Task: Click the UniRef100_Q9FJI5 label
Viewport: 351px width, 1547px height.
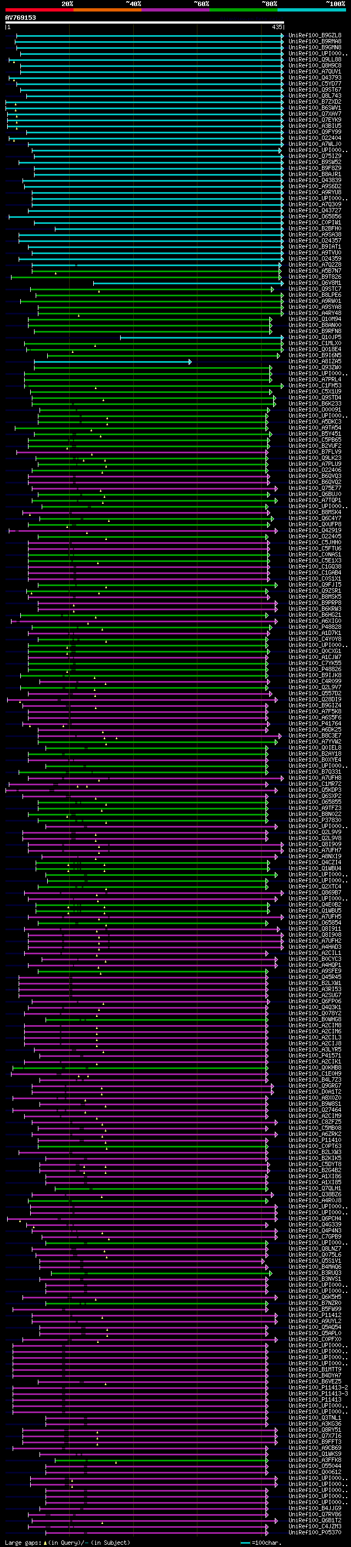Action: tap(315, 585)
